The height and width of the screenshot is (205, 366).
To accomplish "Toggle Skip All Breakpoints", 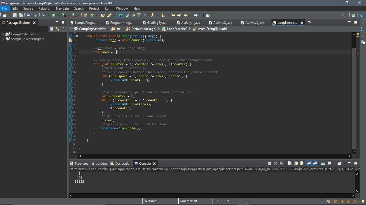I will [36, 15].
